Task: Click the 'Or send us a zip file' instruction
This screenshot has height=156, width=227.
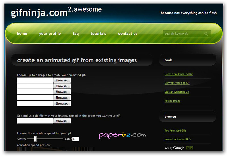Action: tap(69, 116)
